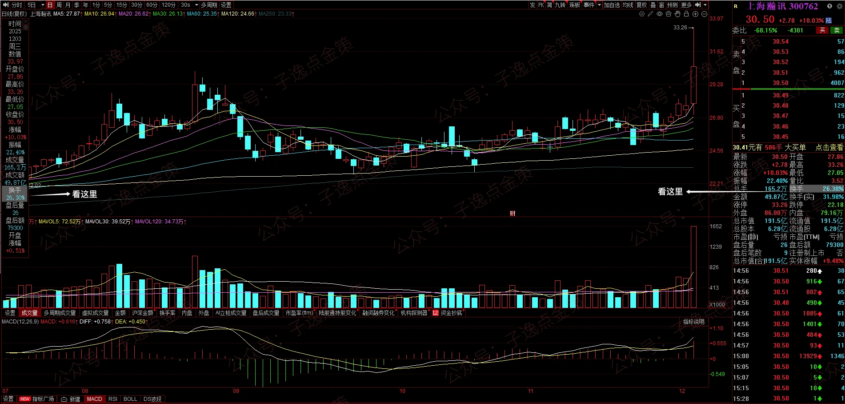Image resolution: width=845 pixels, height=404 pixels.
Task: Expand the 5日 period dropdown arrow
Action: (43, 5)
